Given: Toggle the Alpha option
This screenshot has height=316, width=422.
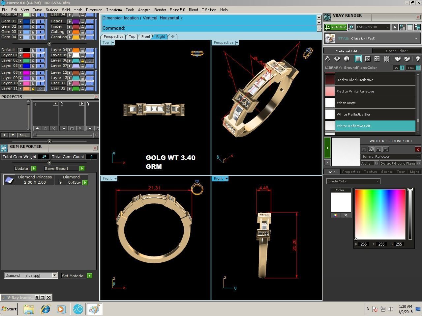Looking at the screenshot, I should pos(376,163).
